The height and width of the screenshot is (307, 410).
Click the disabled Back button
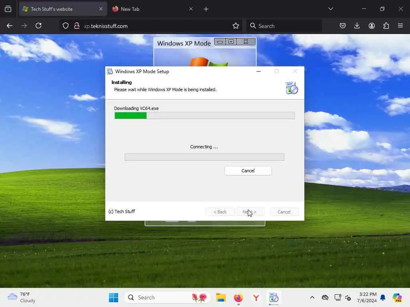click(220, 212)
